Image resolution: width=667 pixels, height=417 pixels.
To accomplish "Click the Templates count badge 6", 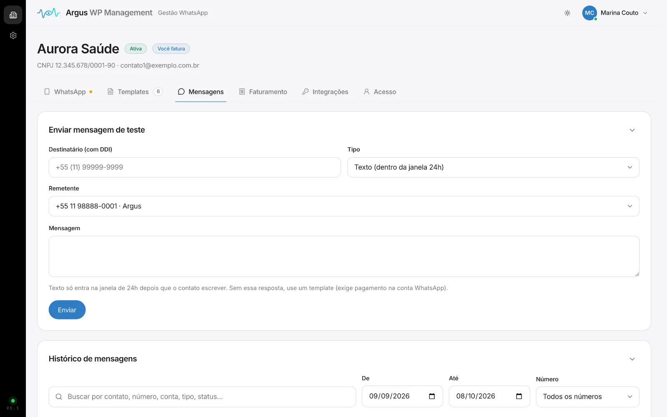I will 158,92.
